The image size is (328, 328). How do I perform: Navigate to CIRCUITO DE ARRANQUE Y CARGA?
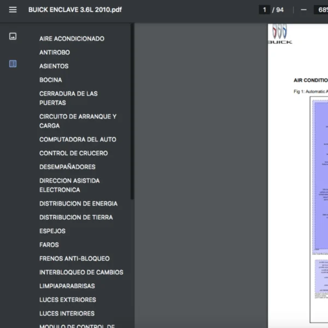(78, 121)
